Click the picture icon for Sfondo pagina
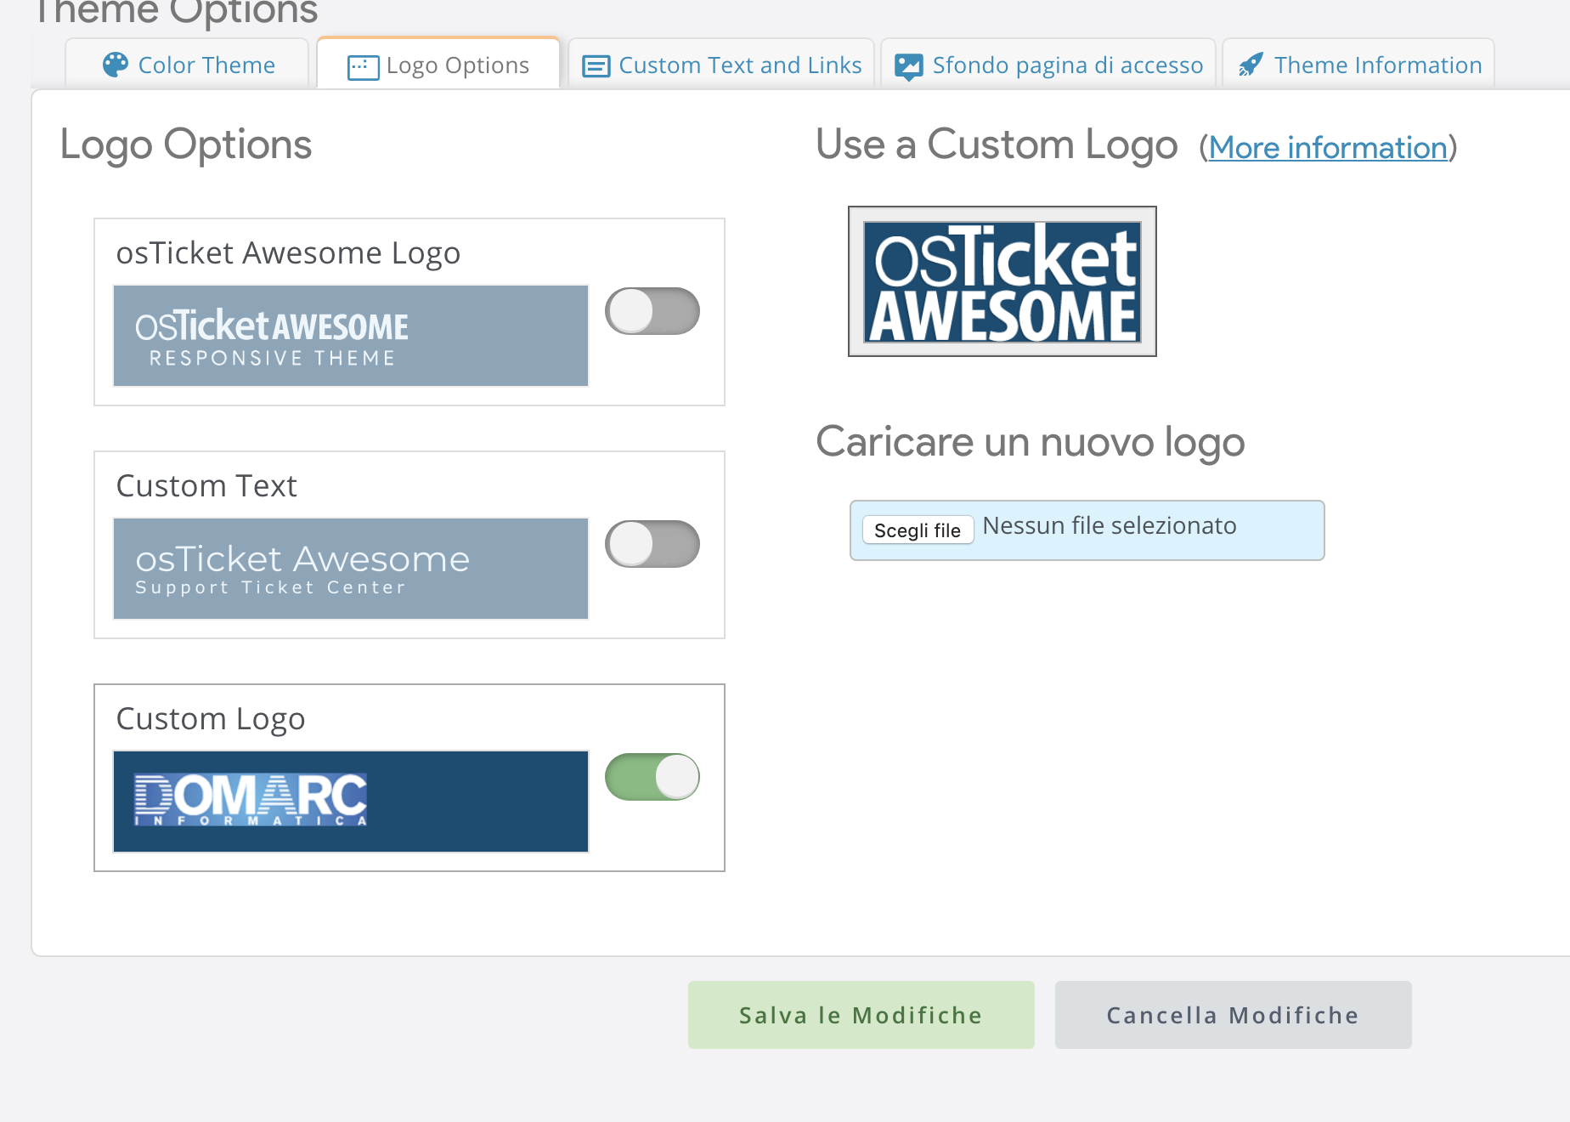Screen dimensions: 1570x1122 point(908,66)
